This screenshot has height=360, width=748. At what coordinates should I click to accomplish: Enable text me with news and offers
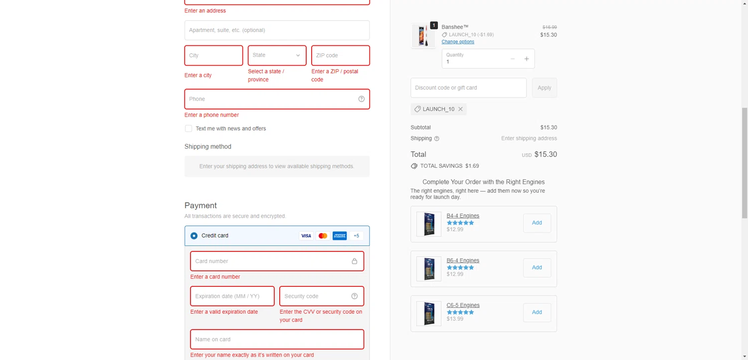pos(188,128)
